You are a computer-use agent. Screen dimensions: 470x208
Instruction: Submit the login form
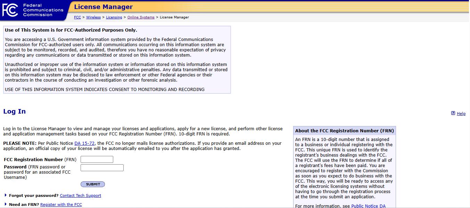93,184
